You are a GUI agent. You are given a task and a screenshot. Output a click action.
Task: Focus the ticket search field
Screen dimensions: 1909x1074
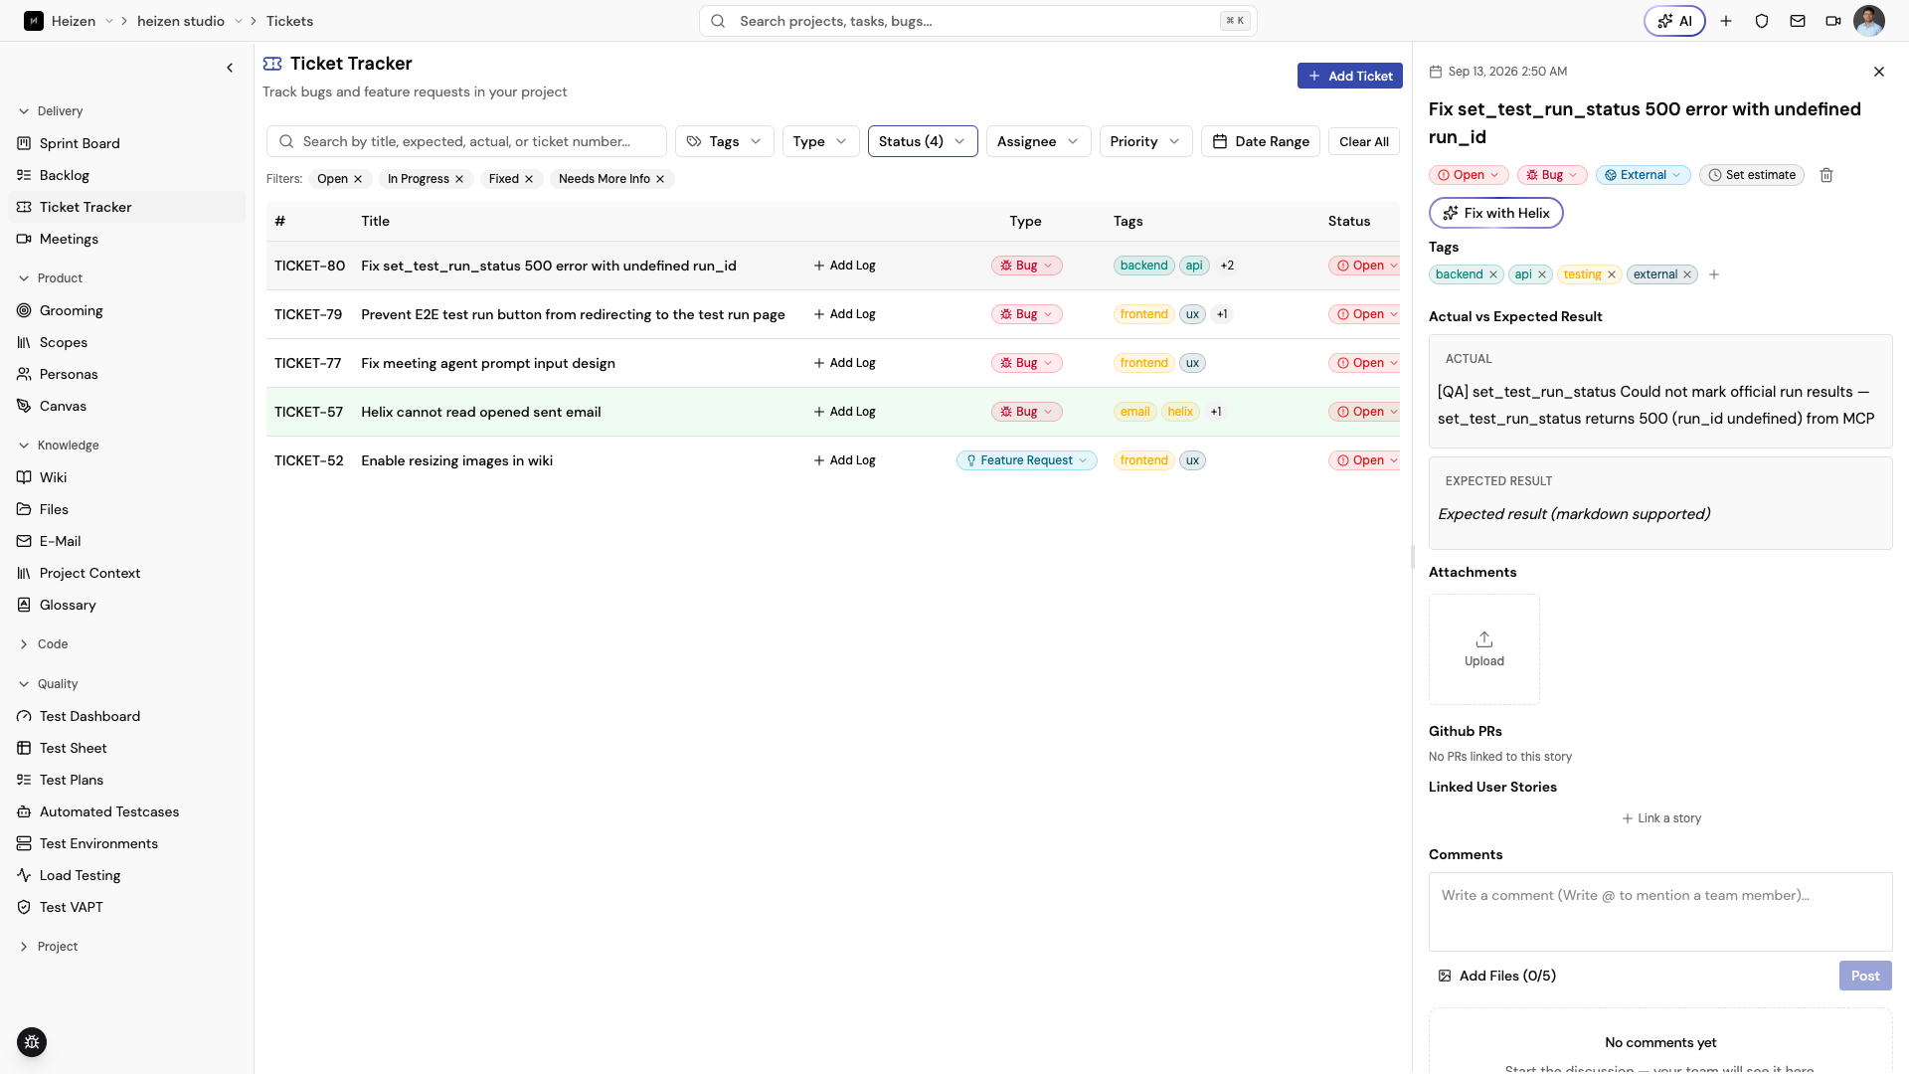(x=466, y=141)
